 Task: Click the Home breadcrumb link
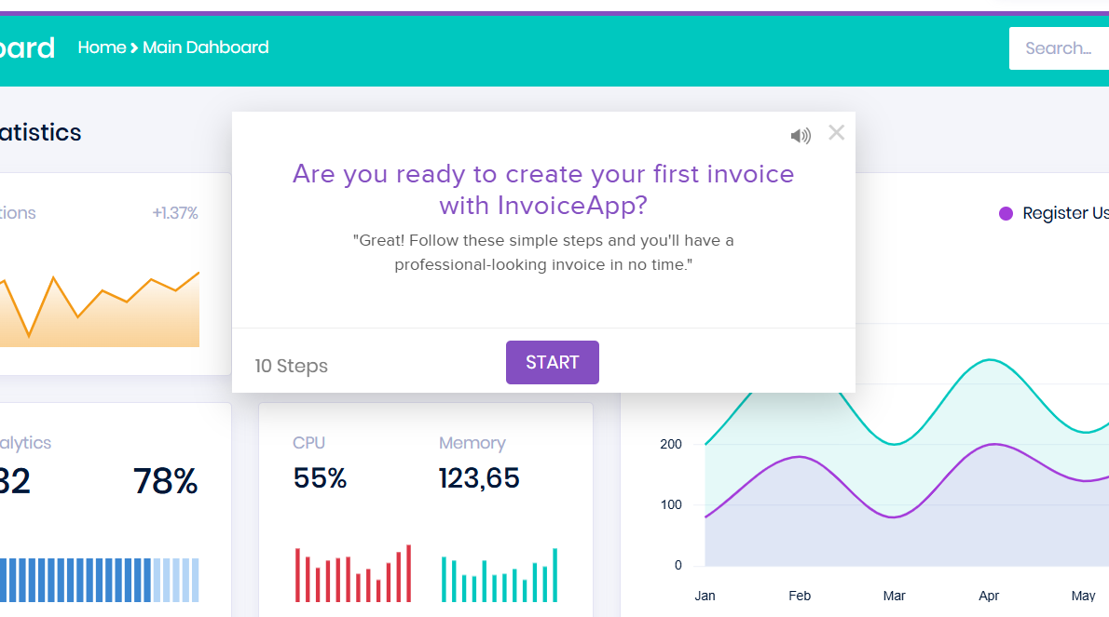[102, 47]
